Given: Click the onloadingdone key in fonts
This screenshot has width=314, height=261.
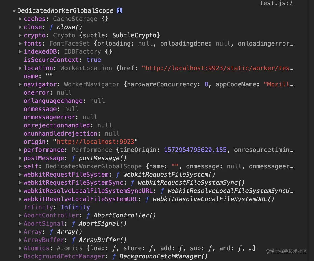Looking at the screenshot, I should 184,43.
